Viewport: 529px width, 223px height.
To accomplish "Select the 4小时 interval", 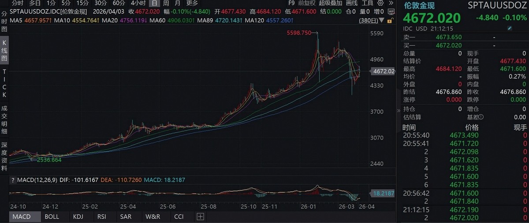I will tap(138, 3).
